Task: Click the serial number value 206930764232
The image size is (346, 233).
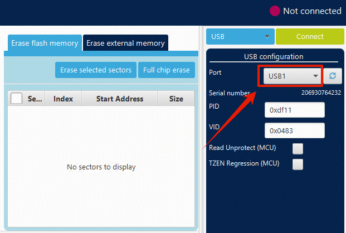Action: 321,93
